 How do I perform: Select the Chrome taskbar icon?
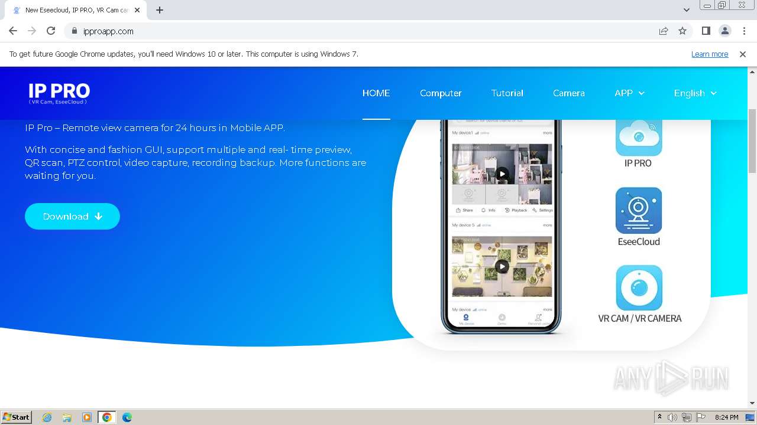pos(107,417)
